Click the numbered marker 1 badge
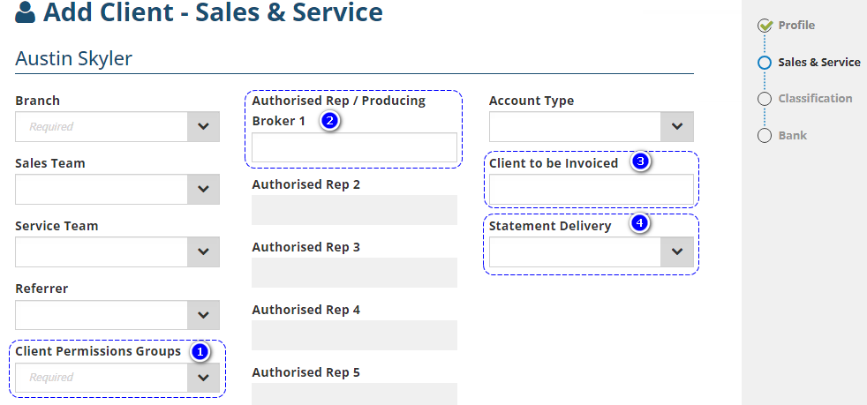867x405 pixels. [x=200, y=351]
